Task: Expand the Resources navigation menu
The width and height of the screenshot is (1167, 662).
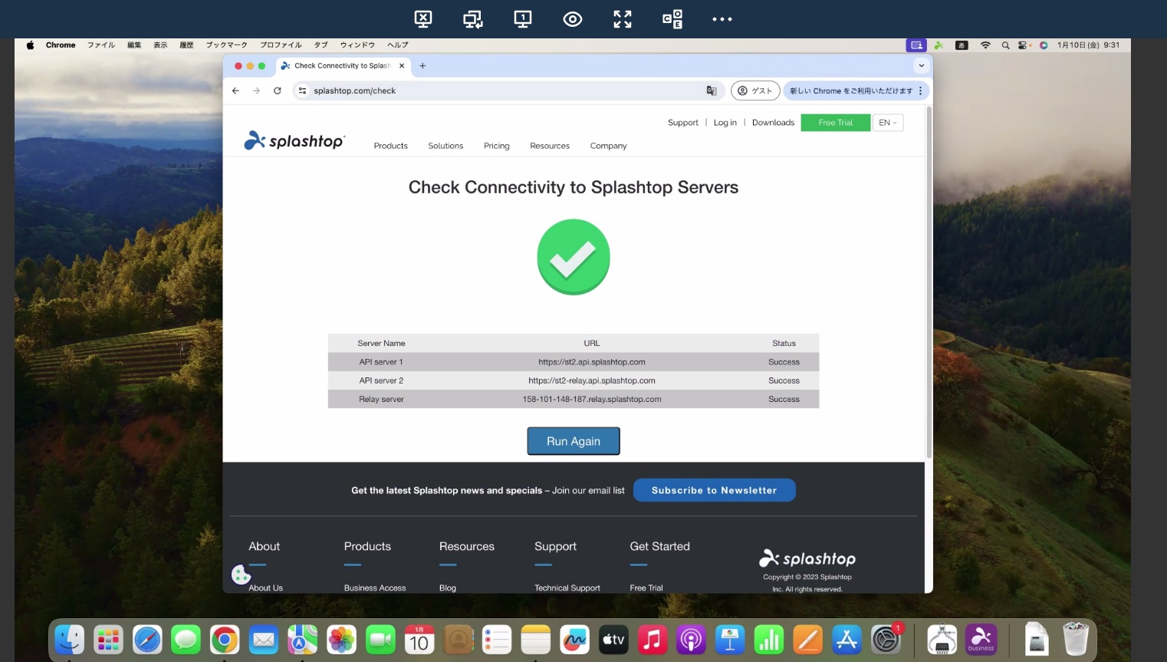Action: pos(550,146)
